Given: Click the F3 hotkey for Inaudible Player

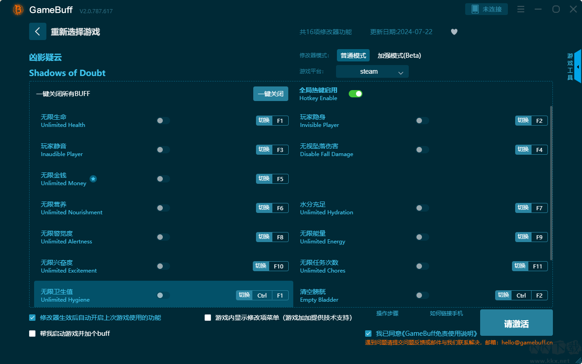Looking at the screenshot, I should 272,150.
